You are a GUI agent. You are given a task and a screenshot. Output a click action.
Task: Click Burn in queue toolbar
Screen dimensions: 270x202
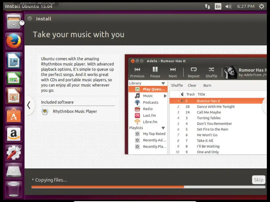click(x=207, y=85)
